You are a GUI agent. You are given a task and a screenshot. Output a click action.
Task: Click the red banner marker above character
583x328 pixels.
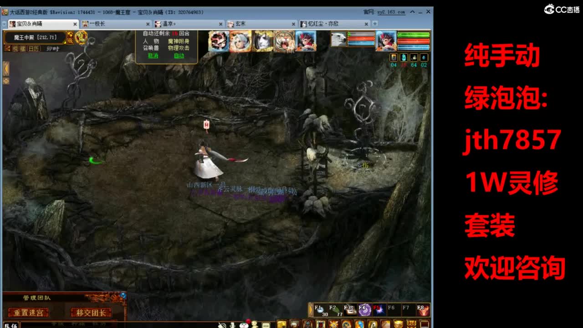(207, 124)
